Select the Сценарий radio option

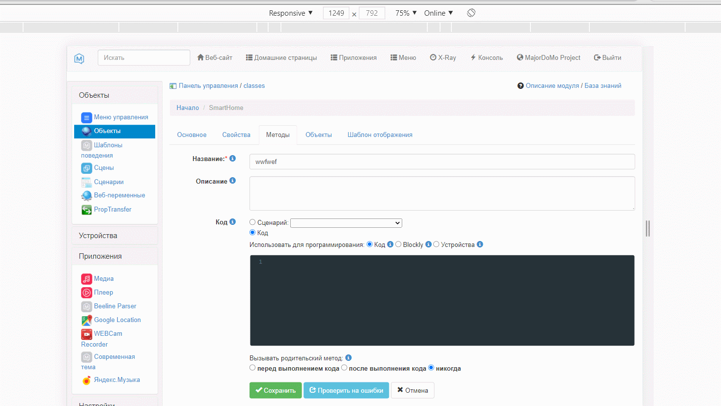252,222
